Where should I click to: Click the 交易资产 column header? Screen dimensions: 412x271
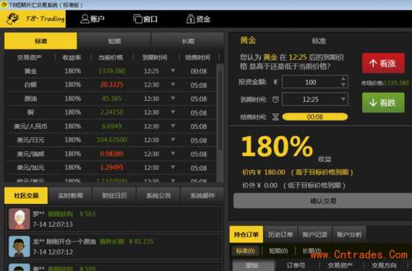pos(29,58)
